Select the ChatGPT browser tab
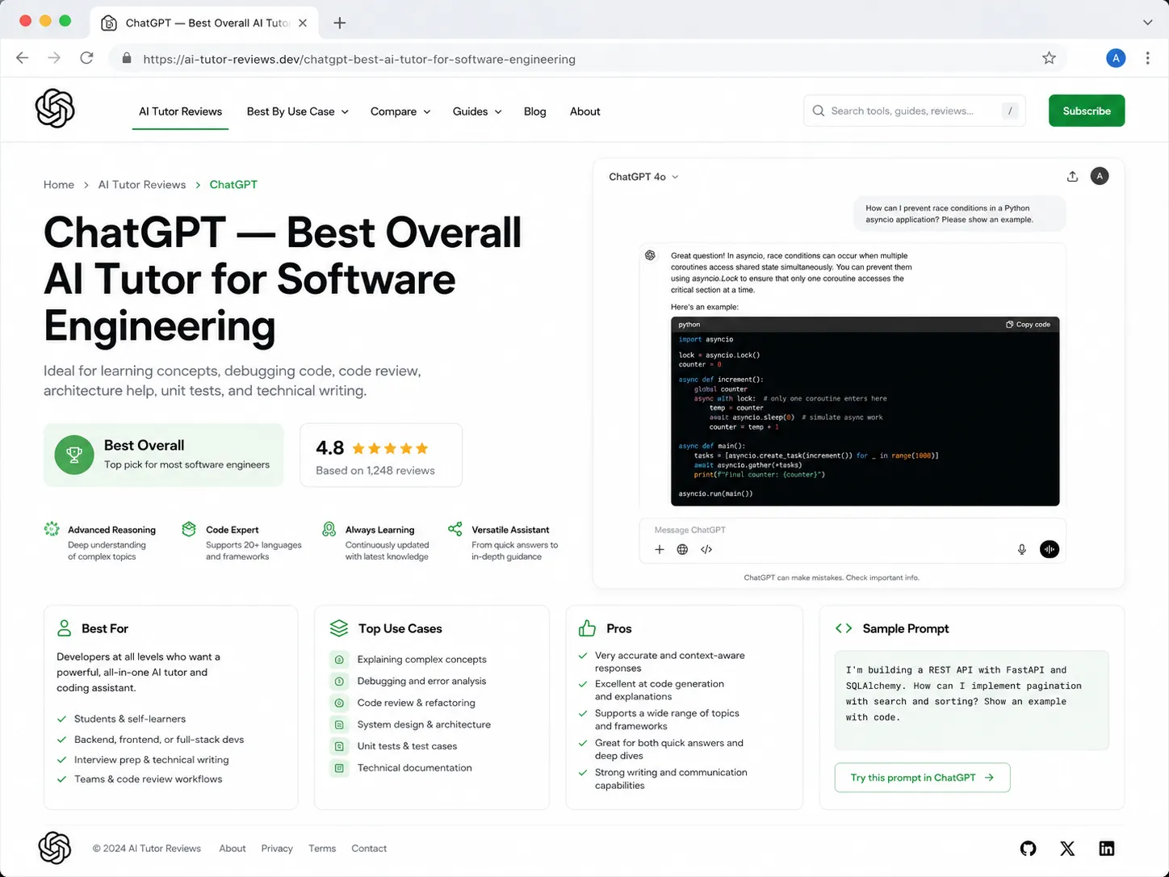 (205, 23)
